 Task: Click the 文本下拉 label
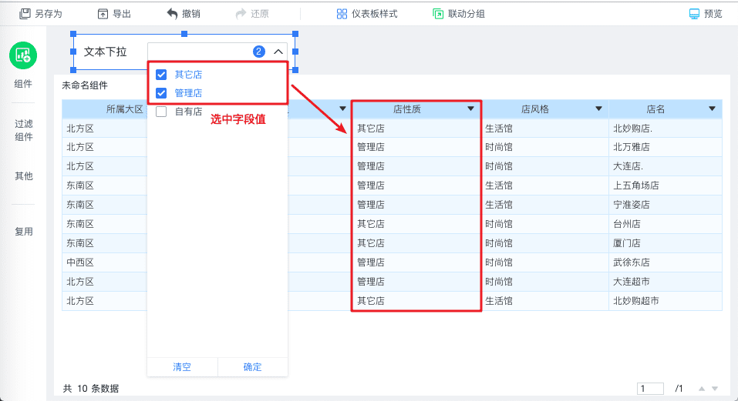coord(106,52)
